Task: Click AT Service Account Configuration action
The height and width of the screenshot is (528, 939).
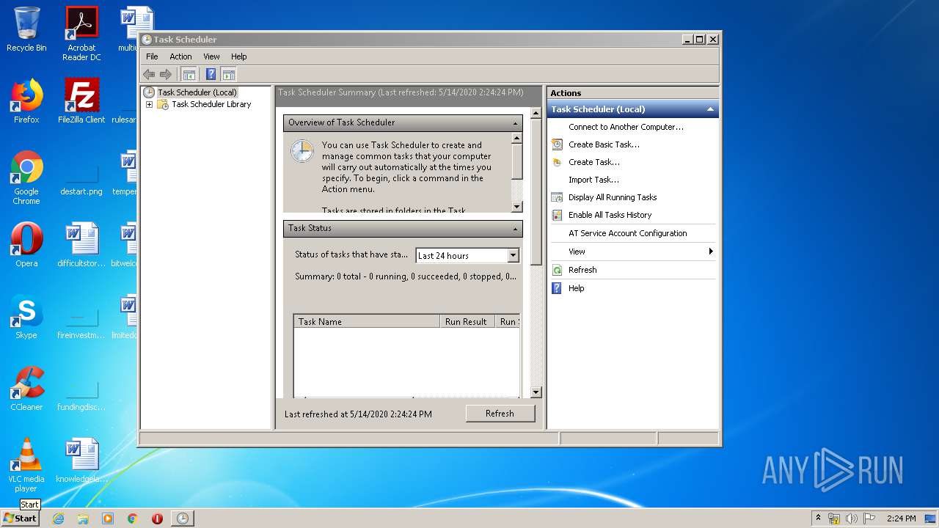Action: (x=627, y=233)
